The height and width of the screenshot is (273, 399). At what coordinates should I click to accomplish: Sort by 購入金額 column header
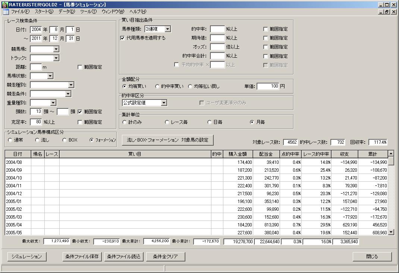click(238, 154)
